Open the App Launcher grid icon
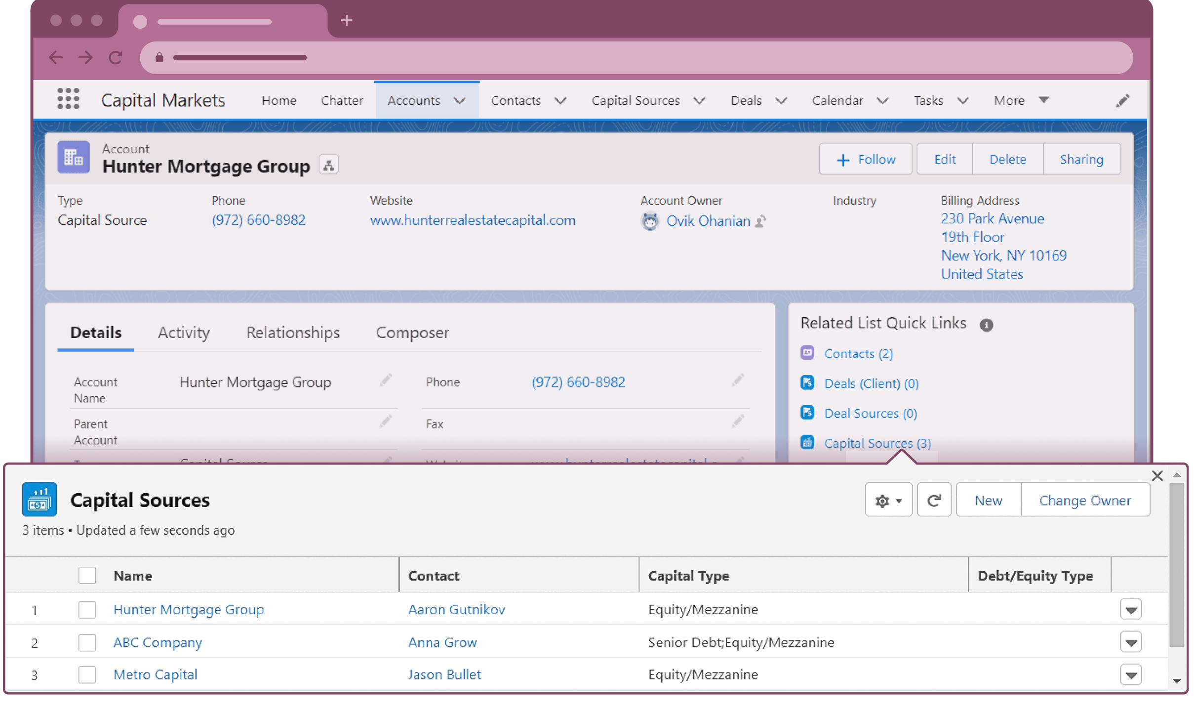 point(68,99)
